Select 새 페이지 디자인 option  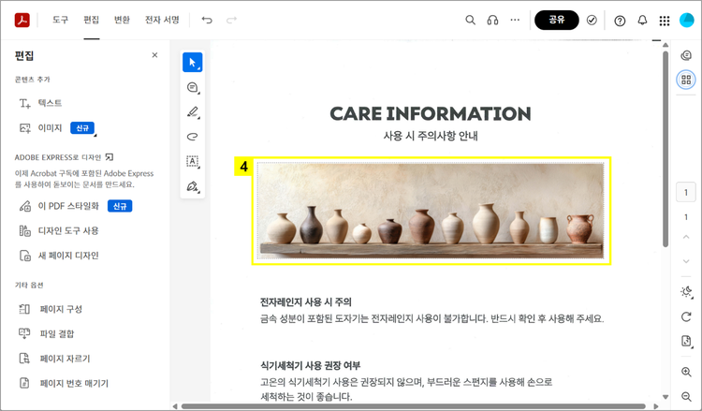pos(59,256)
